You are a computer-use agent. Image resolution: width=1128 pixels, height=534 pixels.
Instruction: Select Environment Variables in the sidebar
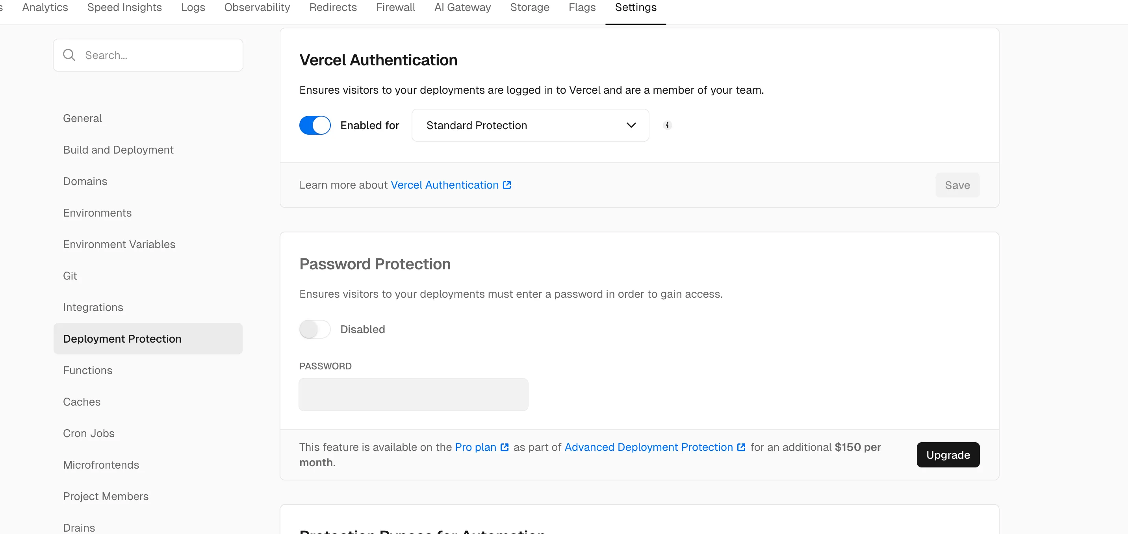pos(119,244)
